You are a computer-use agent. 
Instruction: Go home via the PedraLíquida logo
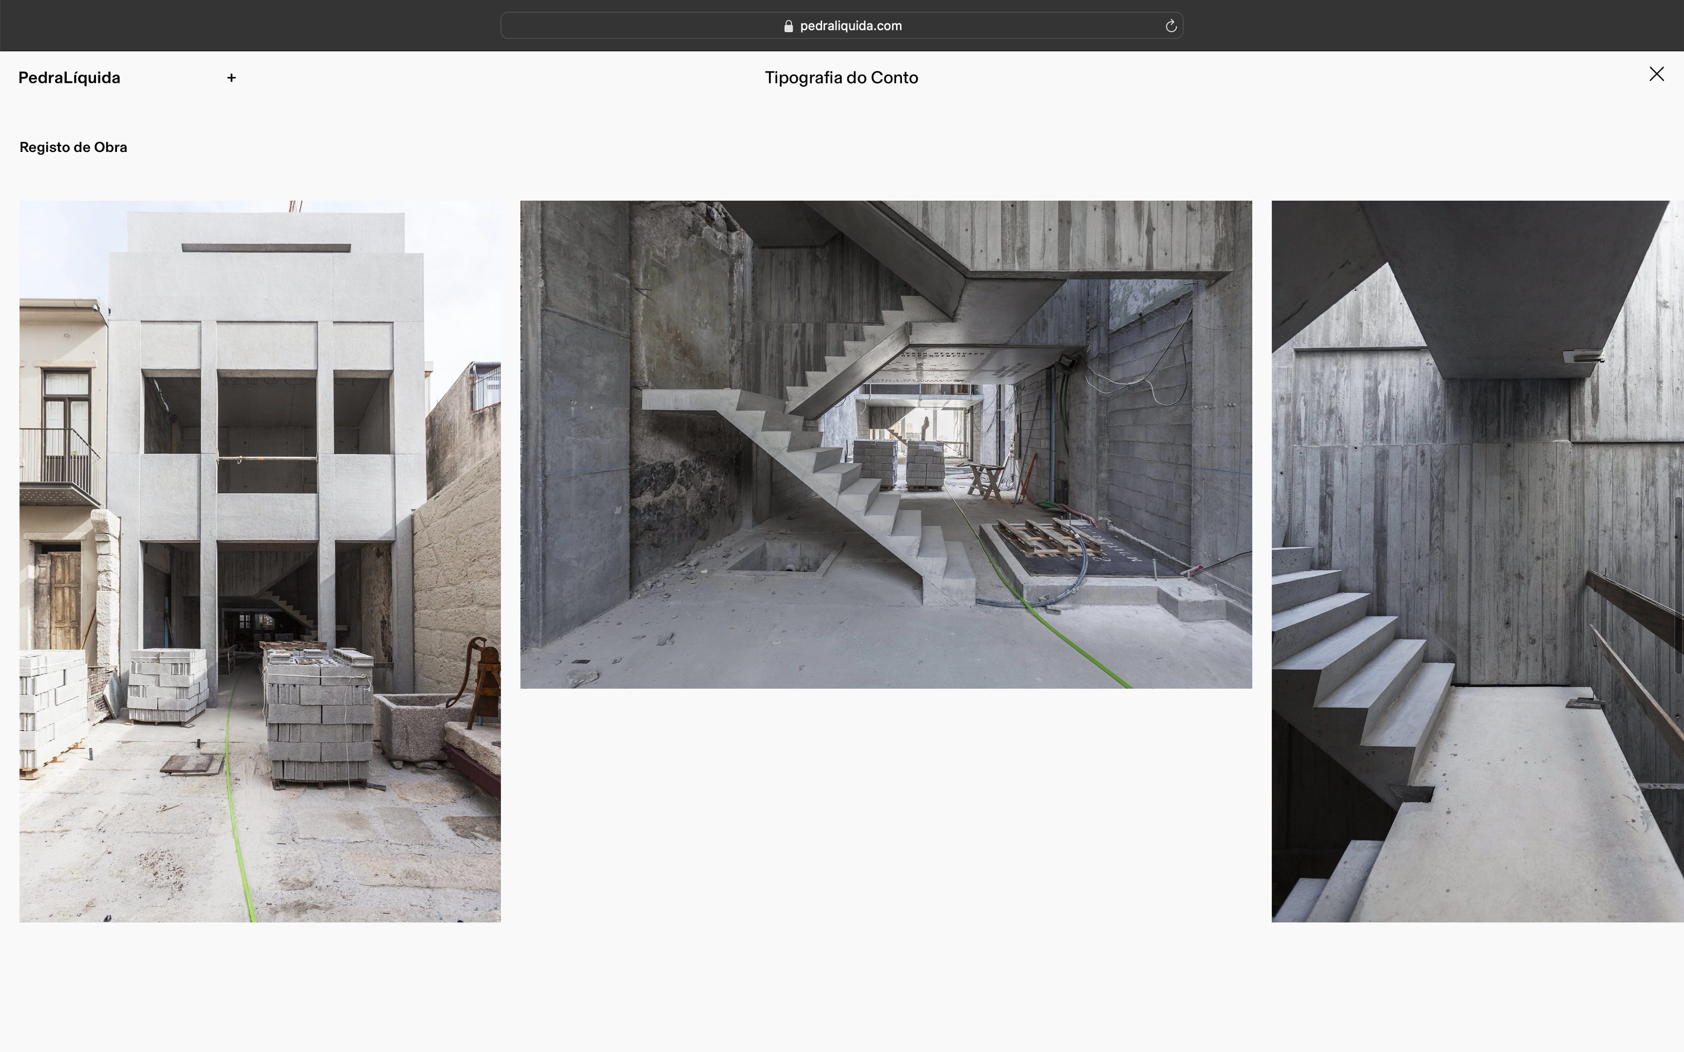[69, 78]
